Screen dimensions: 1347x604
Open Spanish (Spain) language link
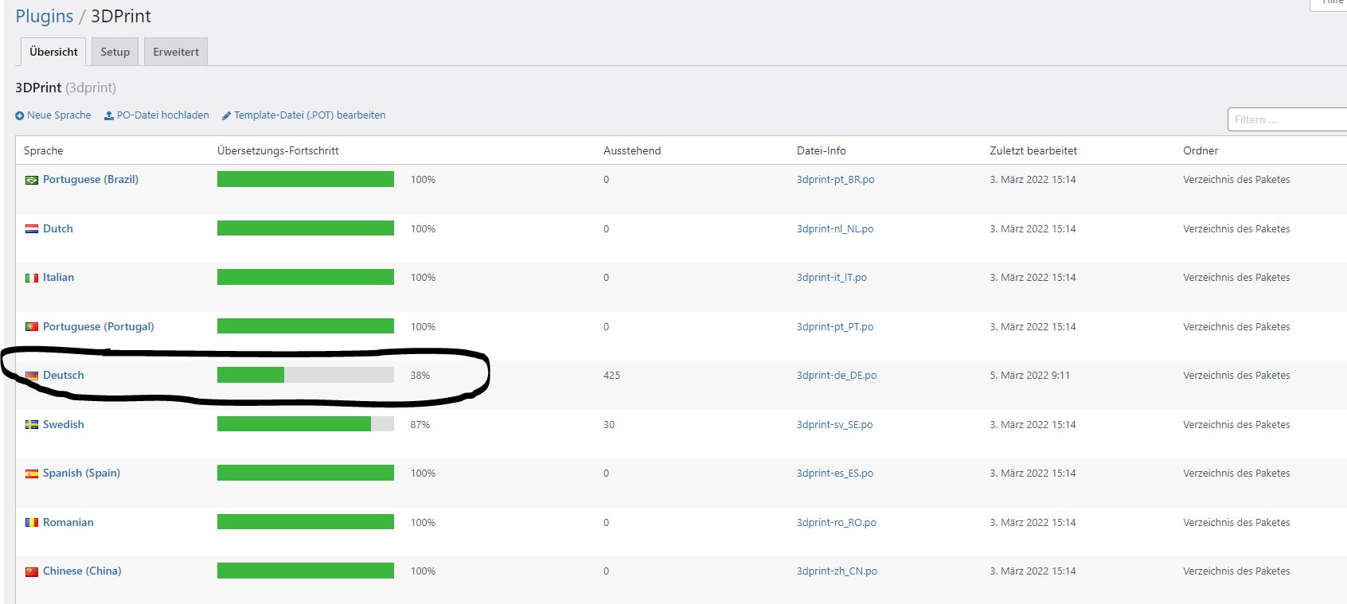click(x=81, y=473)
